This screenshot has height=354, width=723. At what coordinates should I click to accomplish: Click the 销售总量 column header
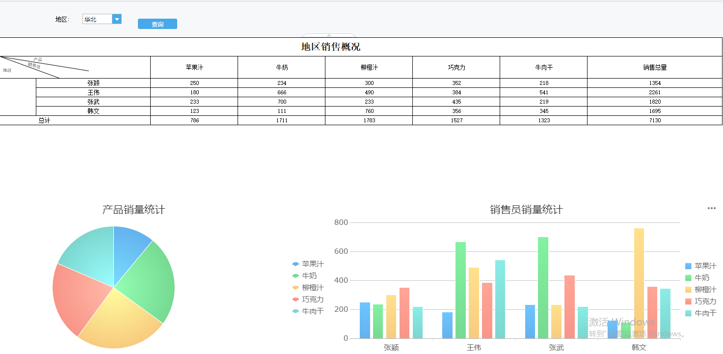(x=655, y=67)
